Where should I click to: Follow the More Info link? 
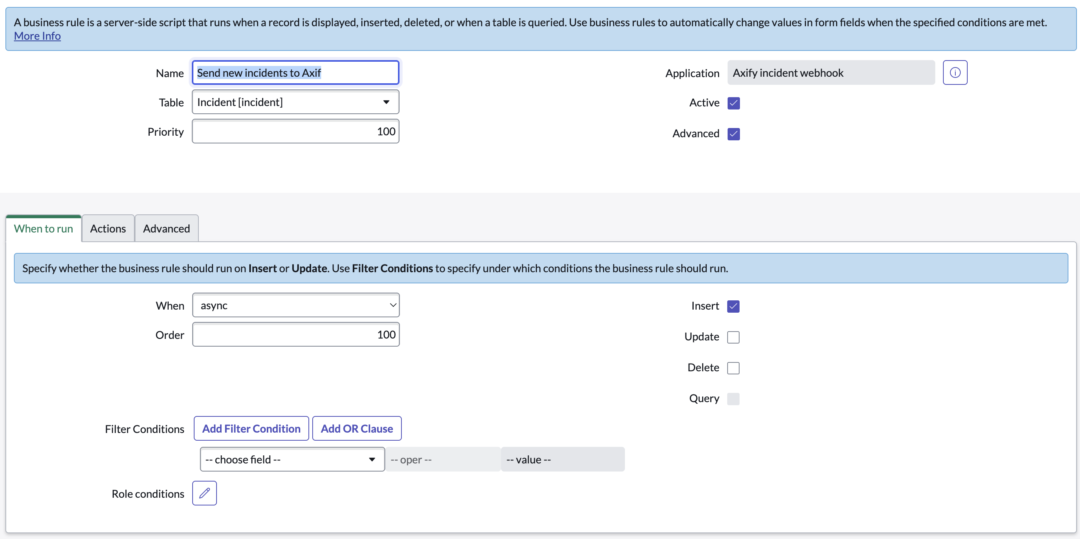pyautogui.click(x=37, y=36)
